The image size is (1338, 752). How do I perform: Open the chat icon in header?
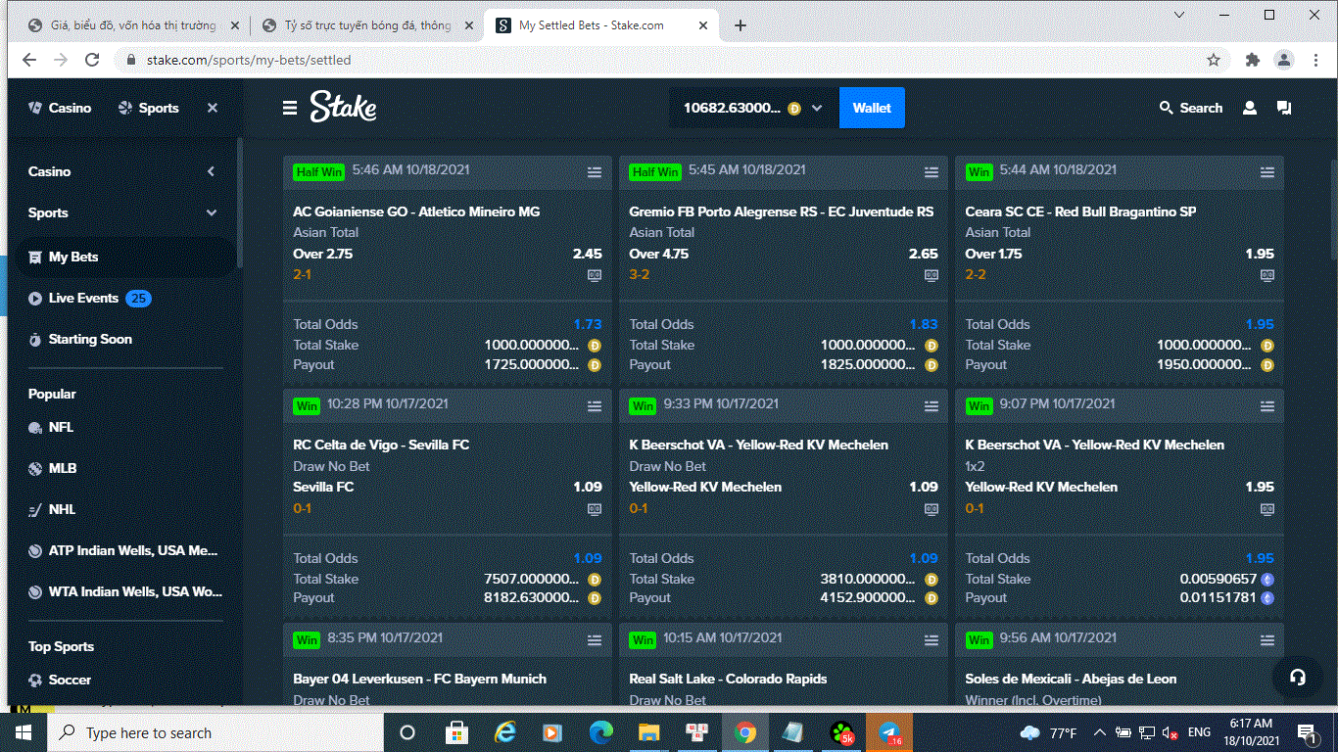click(x=1284, y=108)
